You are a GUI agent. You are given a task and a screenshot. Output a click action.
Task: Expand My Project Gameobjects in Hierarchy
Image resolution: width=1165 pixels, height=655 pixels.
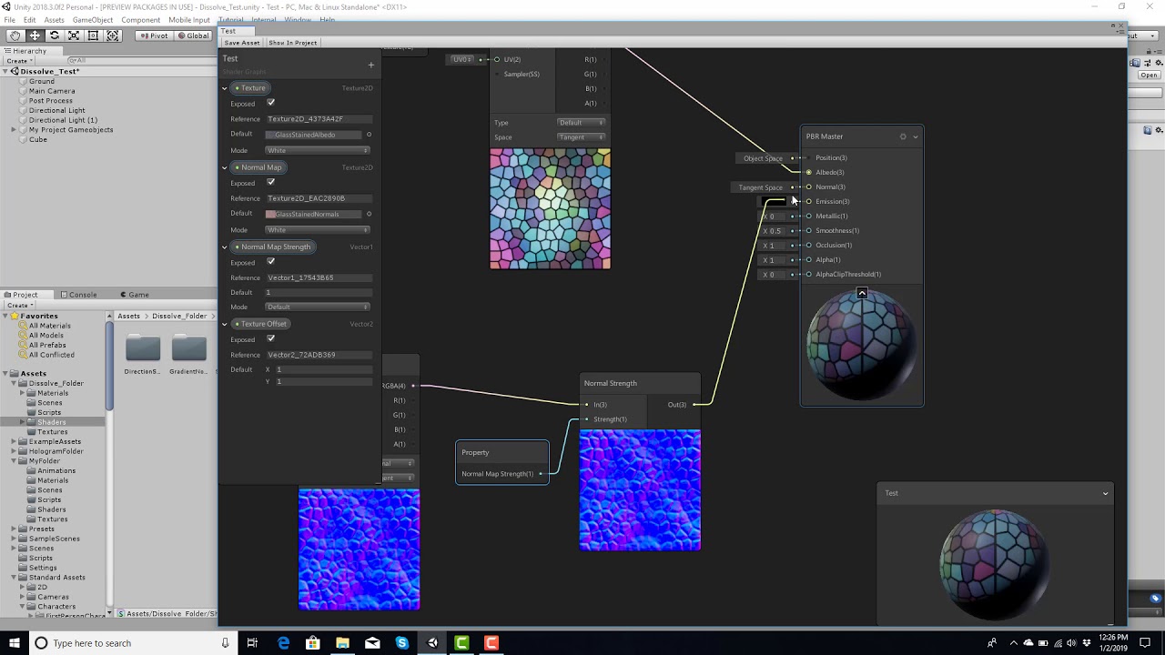tap(14, 130)
